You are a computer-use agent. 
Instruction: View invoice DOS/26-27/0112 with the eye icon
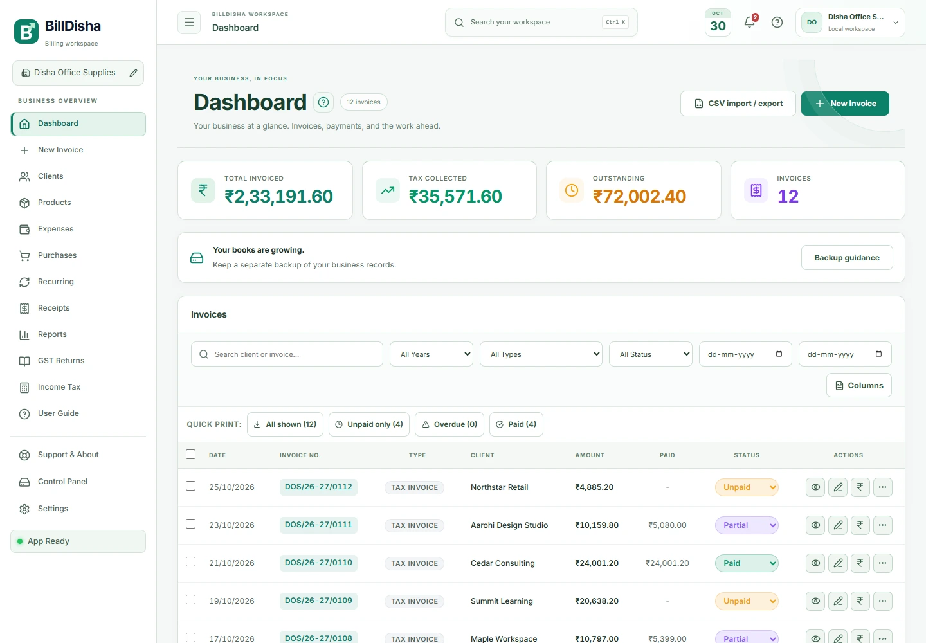(815, 487)
